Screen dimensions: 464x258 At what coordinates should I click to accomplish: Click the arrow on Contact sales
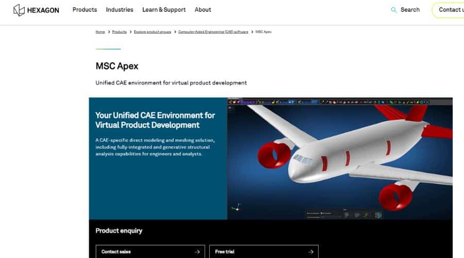(197, 252)
